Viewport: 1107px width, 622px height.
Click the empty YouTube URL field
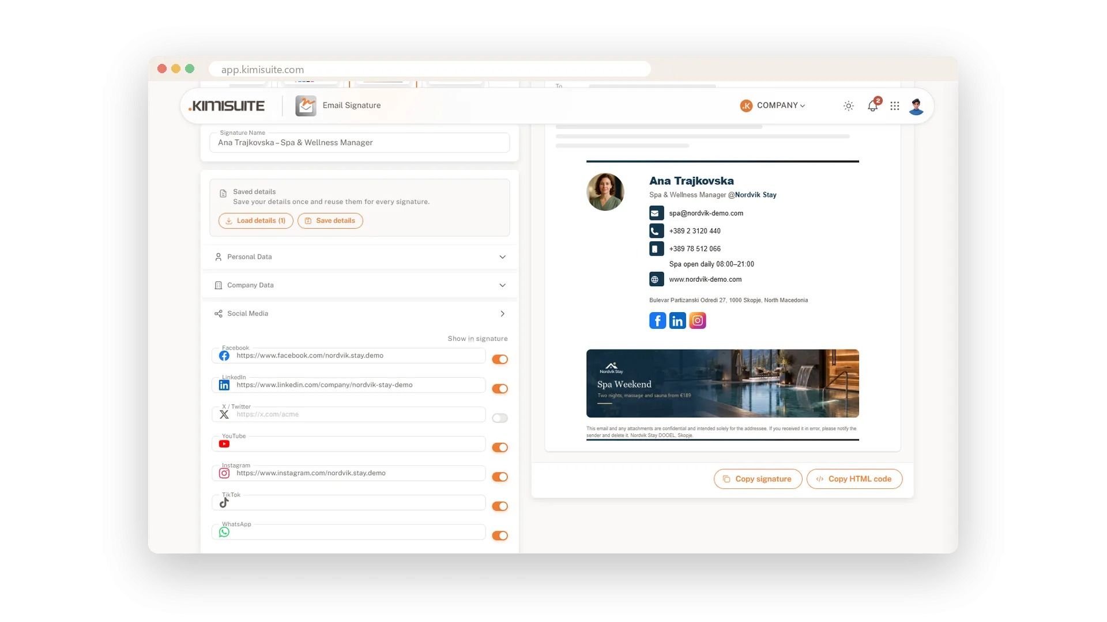tap(349, 444)
